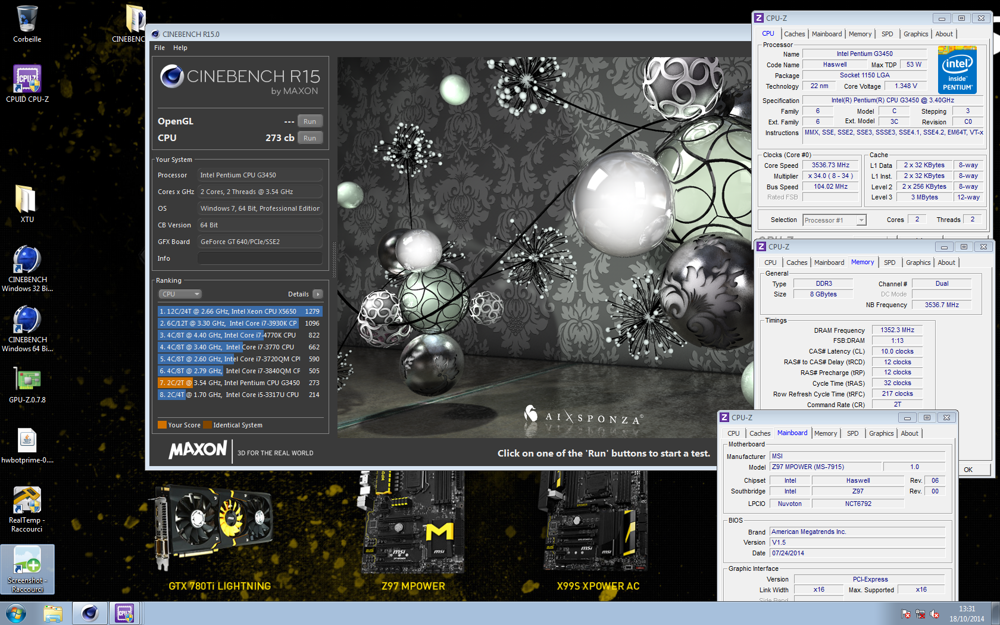
Task: Select the Screenshot shortcut on desktop
Action: tap(27, 569)
